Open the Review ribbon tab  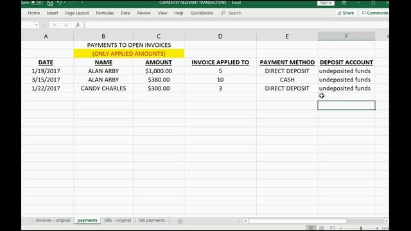point(144,13)
